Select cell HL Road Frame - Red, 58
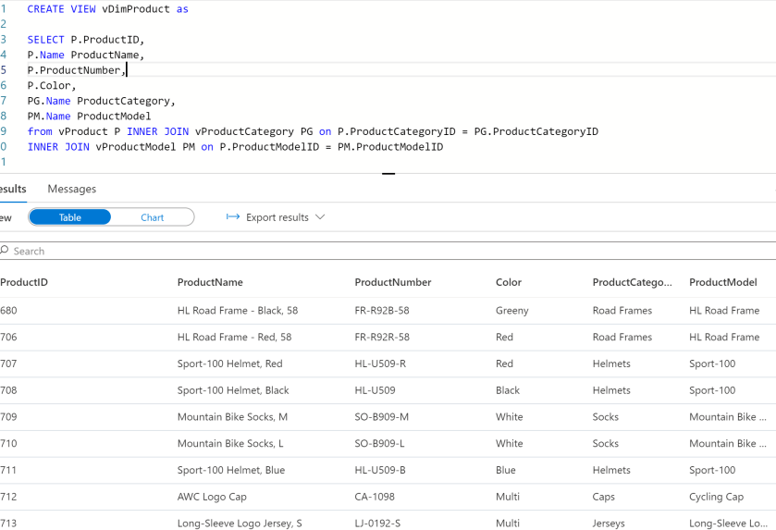Screen dimensions: 776x530 tap(234, 337)
